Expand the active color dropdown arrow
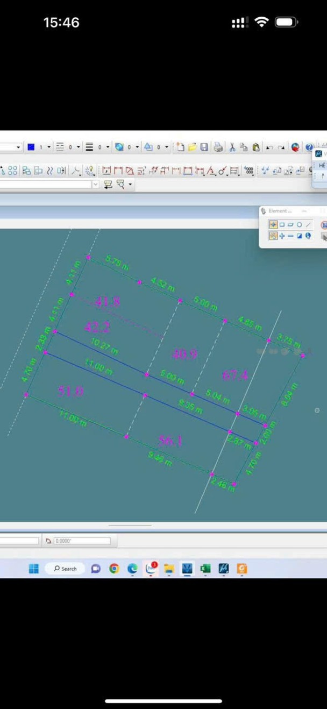 click(x=49, y=147)
